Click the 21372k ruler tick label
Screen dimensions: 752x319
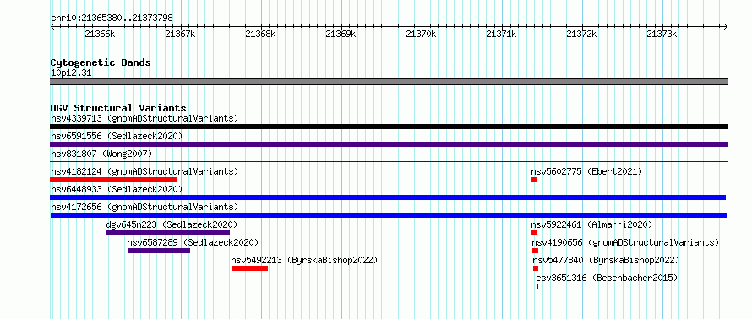click(582, 34)
